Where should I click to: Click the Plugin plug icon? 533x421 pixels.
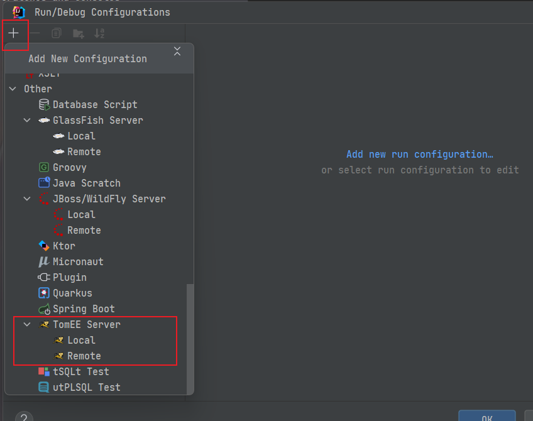pyautogui.click(x=44, y=277)
